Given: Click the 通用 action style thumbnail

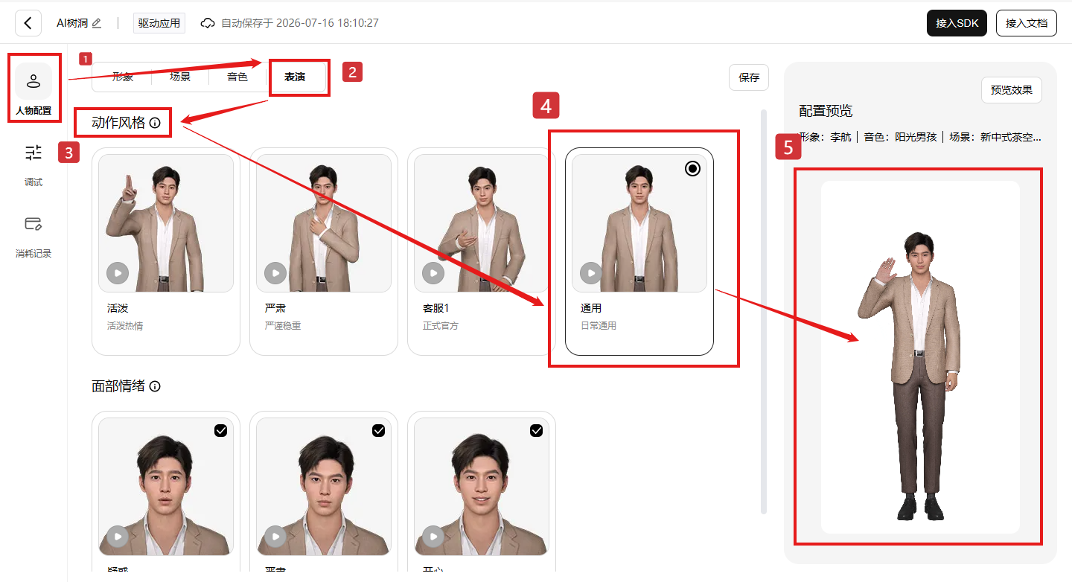Looking at the screenshot, I should click(x=639, y=223).
